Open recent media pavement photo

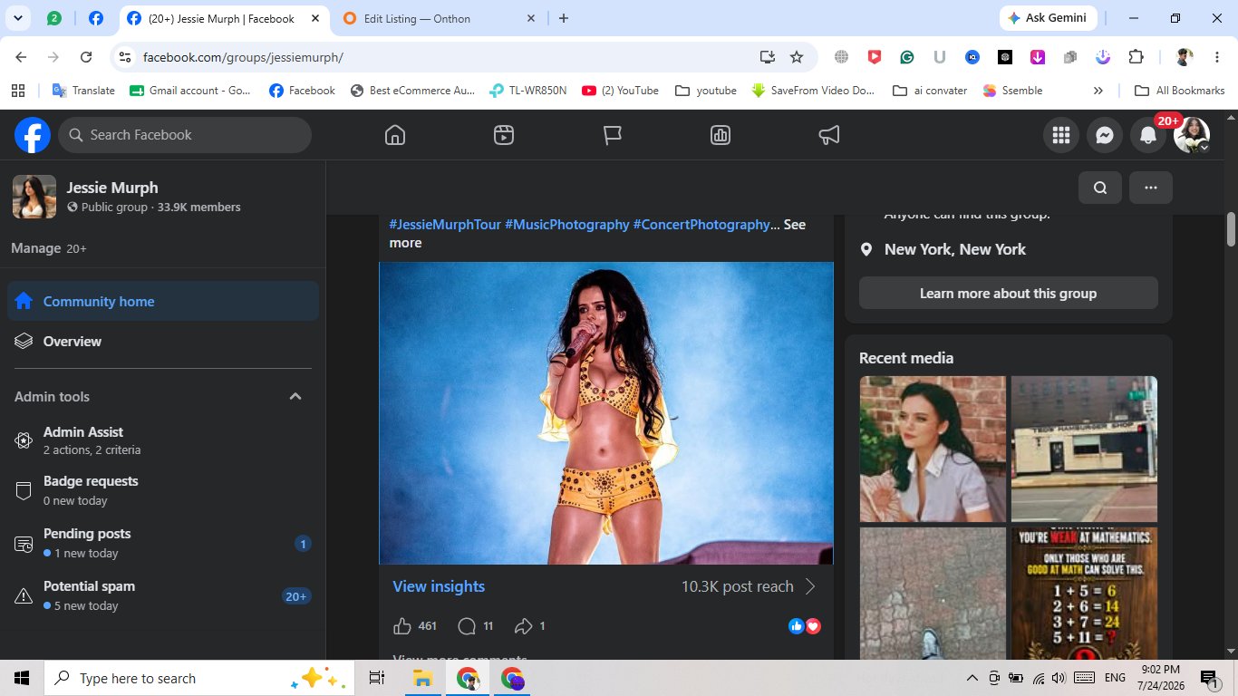pyautogui.click(x=933, y=594)
